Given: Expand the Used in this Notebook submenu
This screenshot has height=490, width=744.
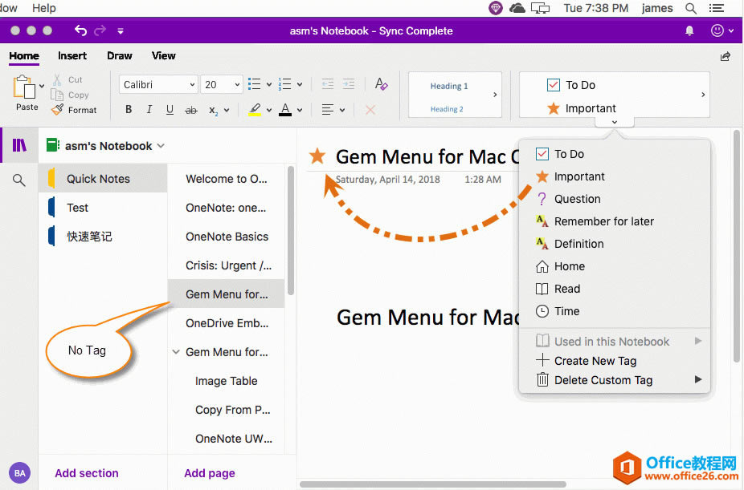Looking at the screenshot, I should 612,341.
